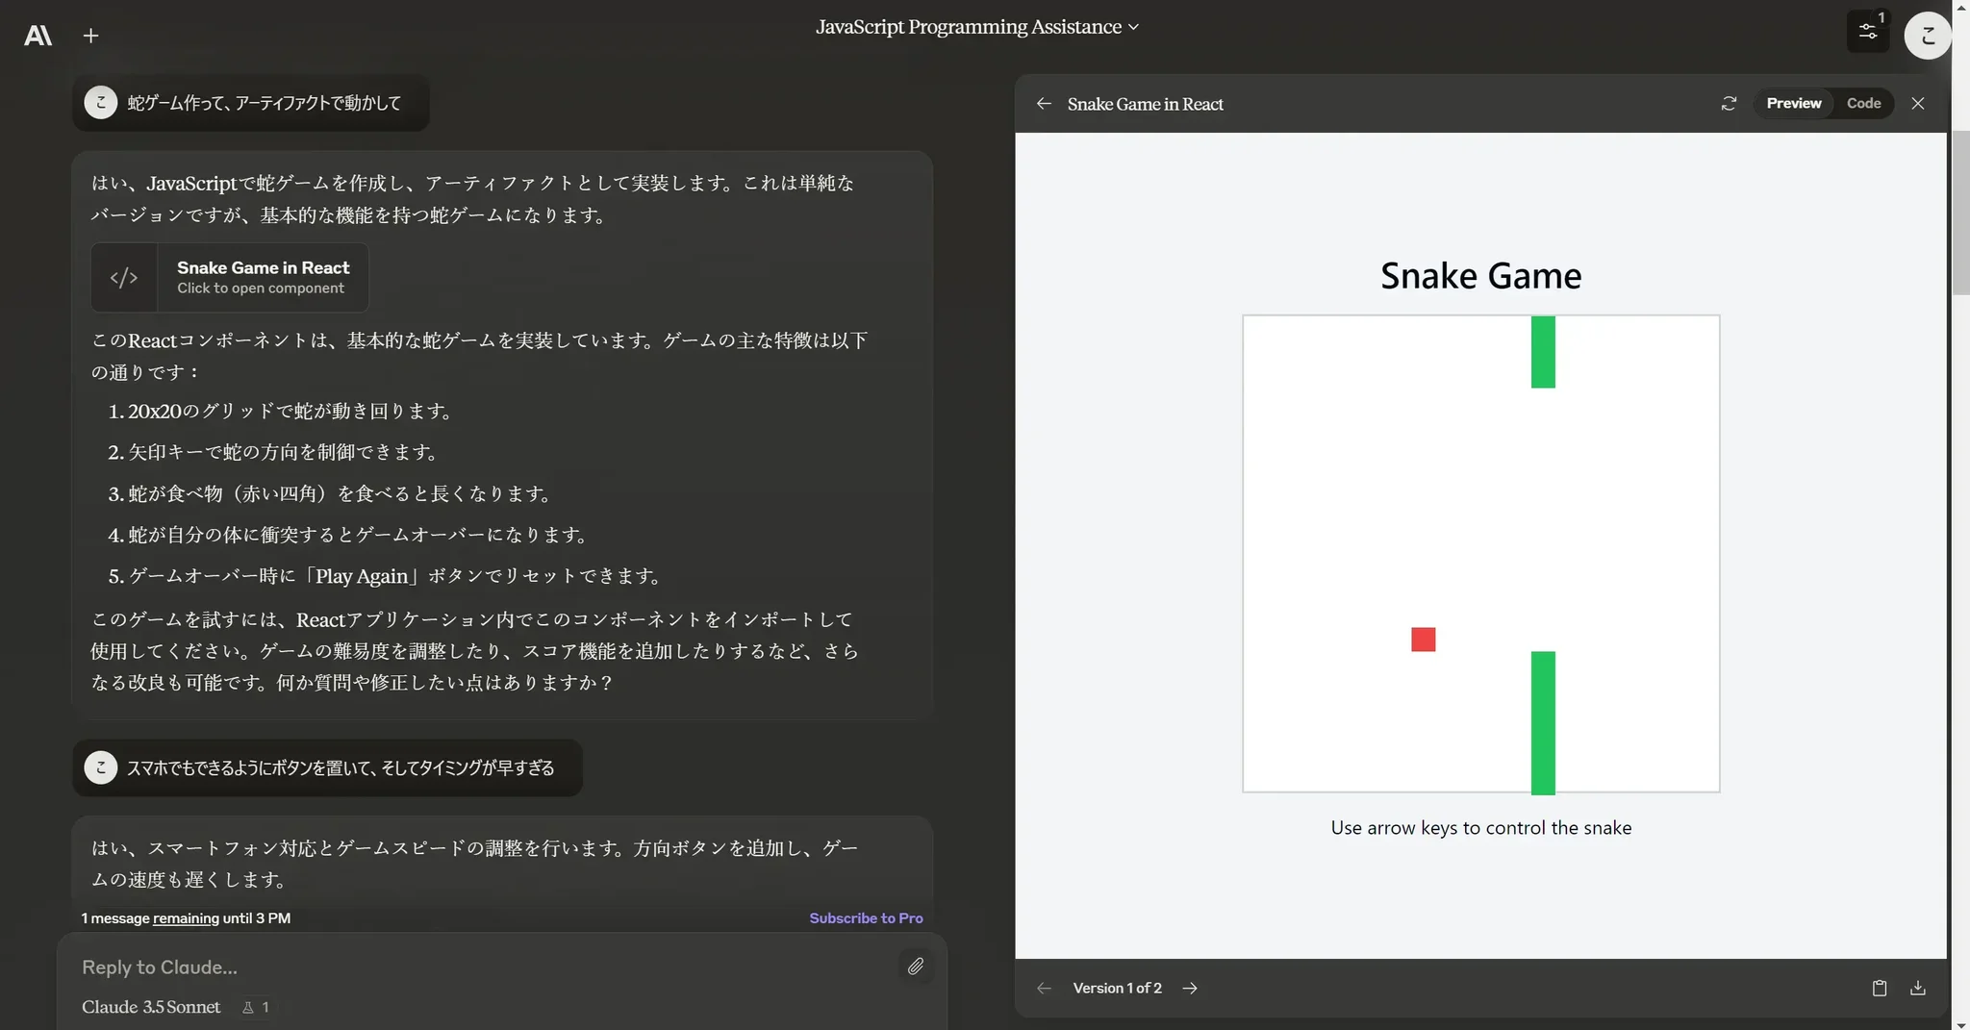The width and height of the screenshot is (1970, 1030).
Task: Go back using artifact panel arrow
Action: tap(1044, 104)
